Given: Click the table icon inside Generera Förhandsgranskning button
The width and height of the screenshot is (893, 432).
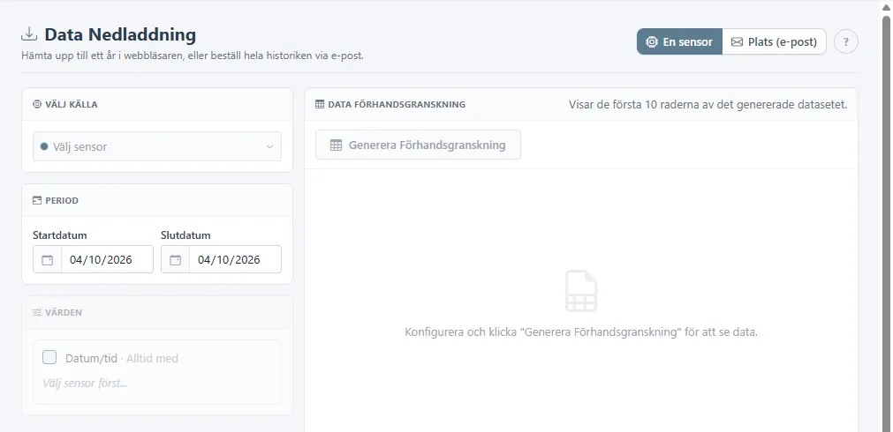Looking at the screenshot, I should 336,145.
